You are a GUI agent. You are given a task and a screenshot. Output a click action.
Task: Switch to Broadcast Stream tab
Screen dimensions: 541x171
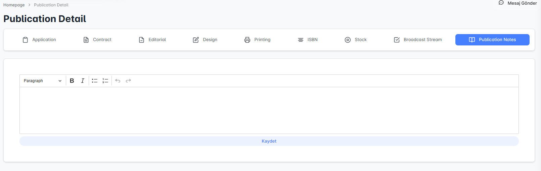coord(418,40)
